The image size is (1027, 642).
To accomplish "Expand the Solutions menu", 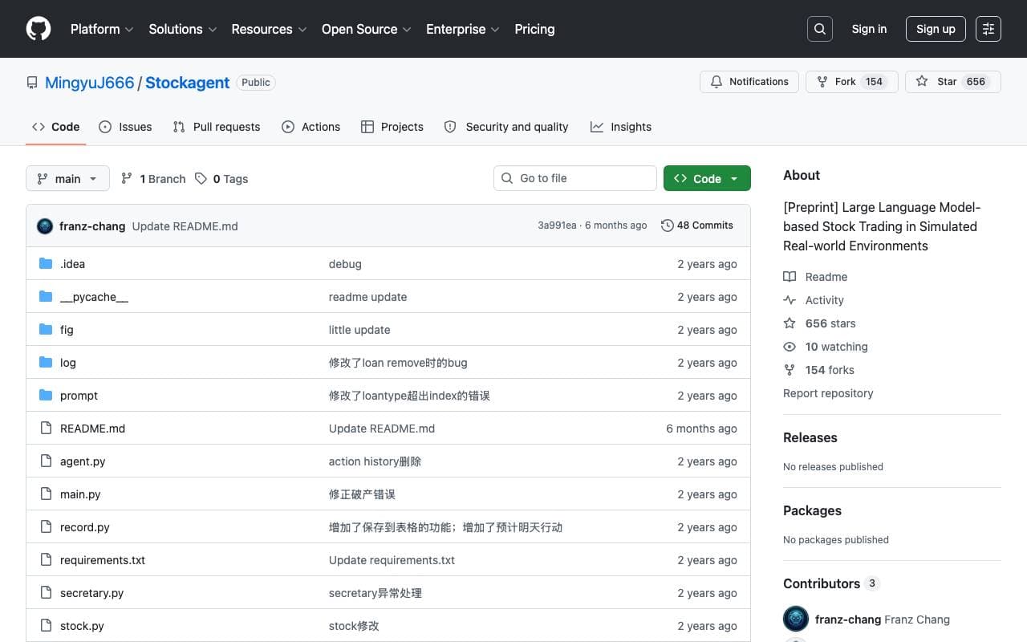I will pos(182,29).
